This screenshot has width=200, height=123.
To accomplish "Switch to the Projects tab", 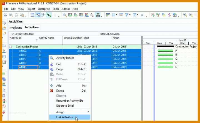I will pos(16,28).
